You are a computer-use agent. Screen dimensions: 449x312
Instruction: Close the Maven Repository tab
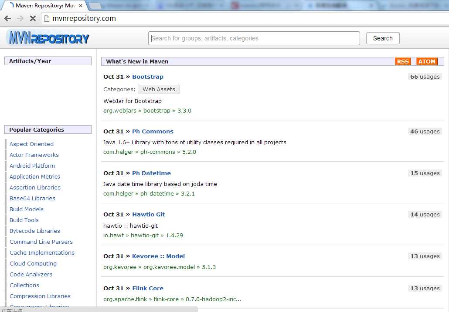point(81,5)
